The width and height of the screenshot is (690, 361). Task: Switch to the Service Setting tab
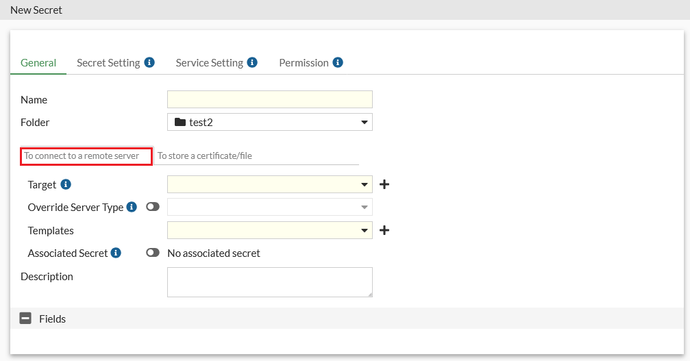tap(210, 63)
